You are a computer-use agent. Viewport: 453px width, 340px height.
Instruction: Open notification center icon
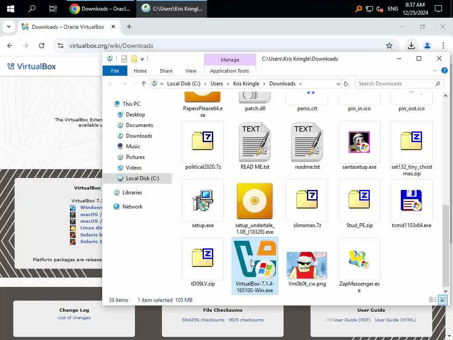click(438, 9)
